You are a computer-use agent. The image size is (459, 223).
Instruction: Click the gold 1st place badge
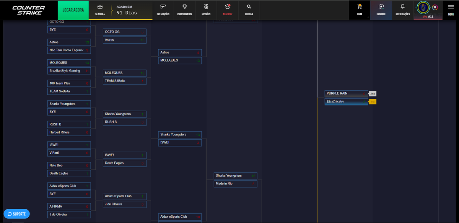[373, 102]
